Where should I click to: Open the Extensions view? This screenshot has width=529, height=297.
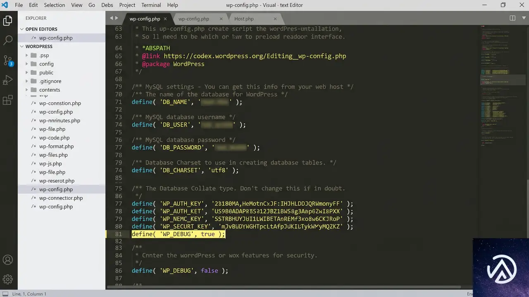[7, 100]
